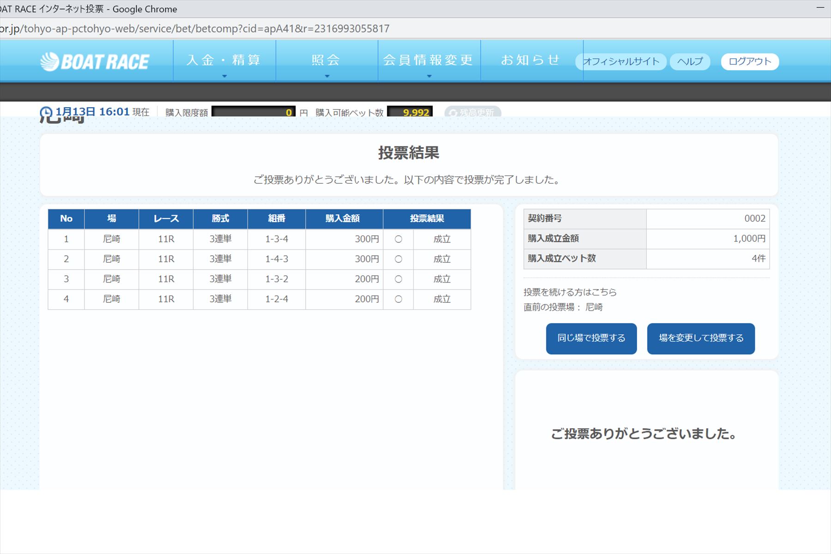This screenshot has height=554, width=831.
Task: Click the 投票結果 column header
Action: [427, 219]
